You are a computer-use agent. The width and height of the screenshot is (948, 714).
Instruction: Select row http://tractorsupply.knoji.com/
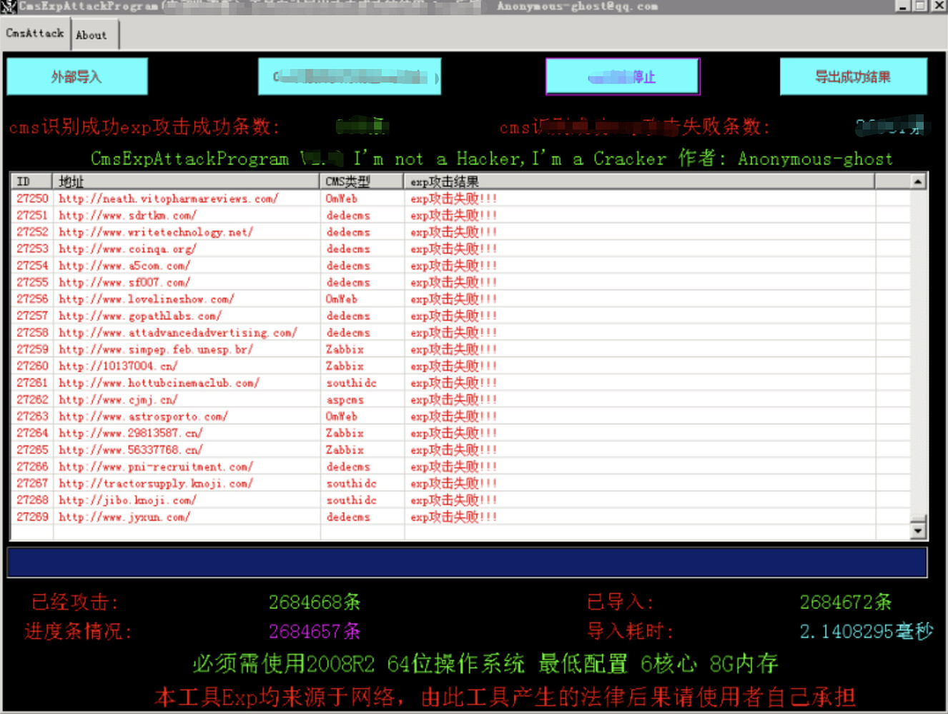coord(460,483)
